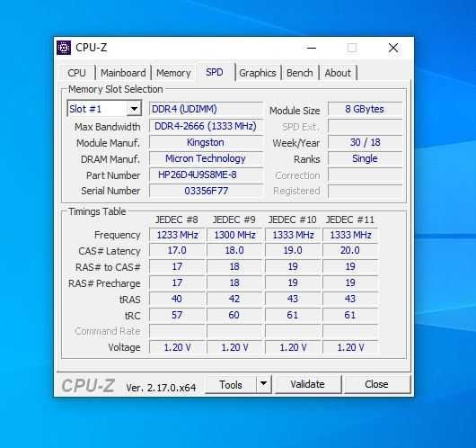Click the 18.0 CAS latency cell
The image size is (476, 448).
234,251
